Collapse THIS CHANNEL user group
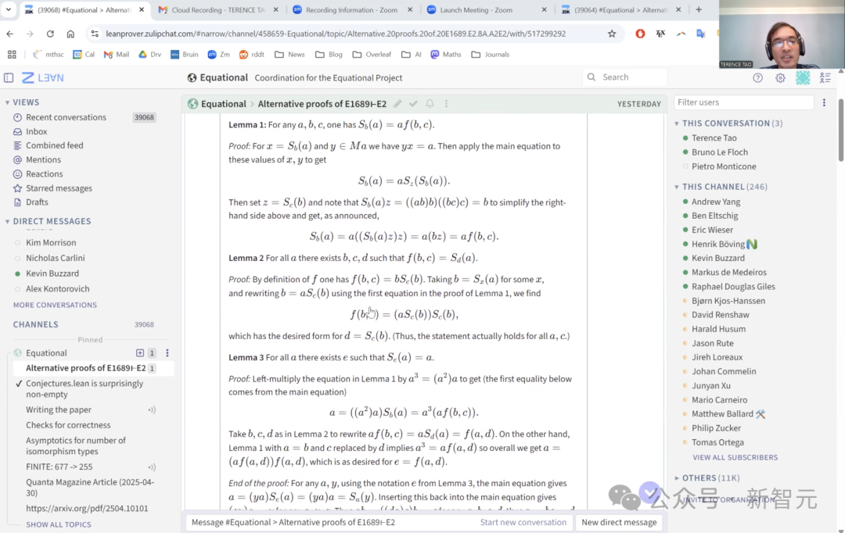845x533 pixels. pos(677,187)
